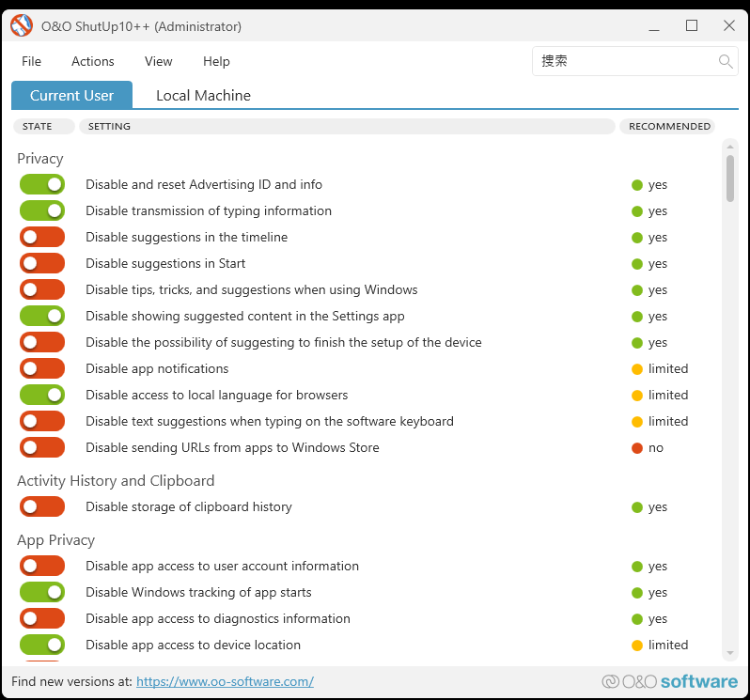Open the View menu
750x700 pixels.
click(x=158, y=61)
